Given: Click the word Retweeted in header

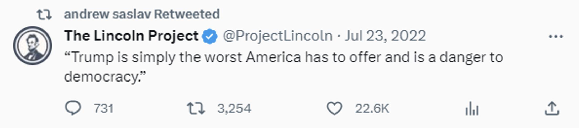Looking at the screenshot, I should tap(187, 14).
